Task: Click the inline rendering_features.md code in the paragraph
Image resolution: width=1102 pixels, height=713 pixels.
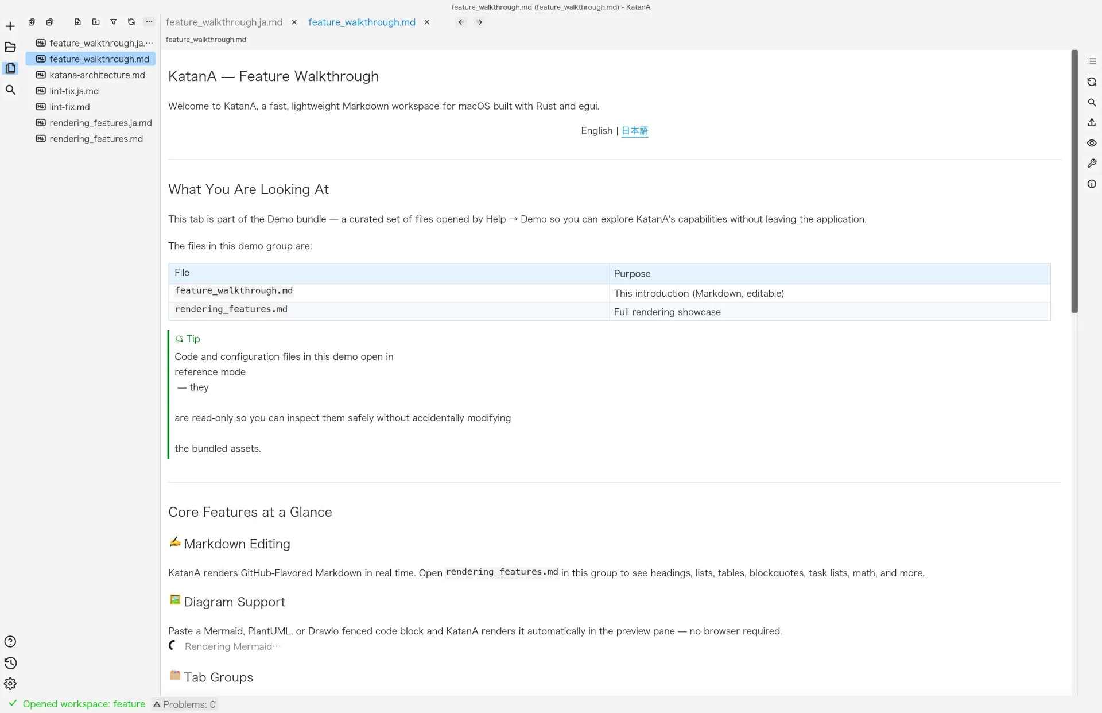Action: pyautogui.click(x=502, y=572)
